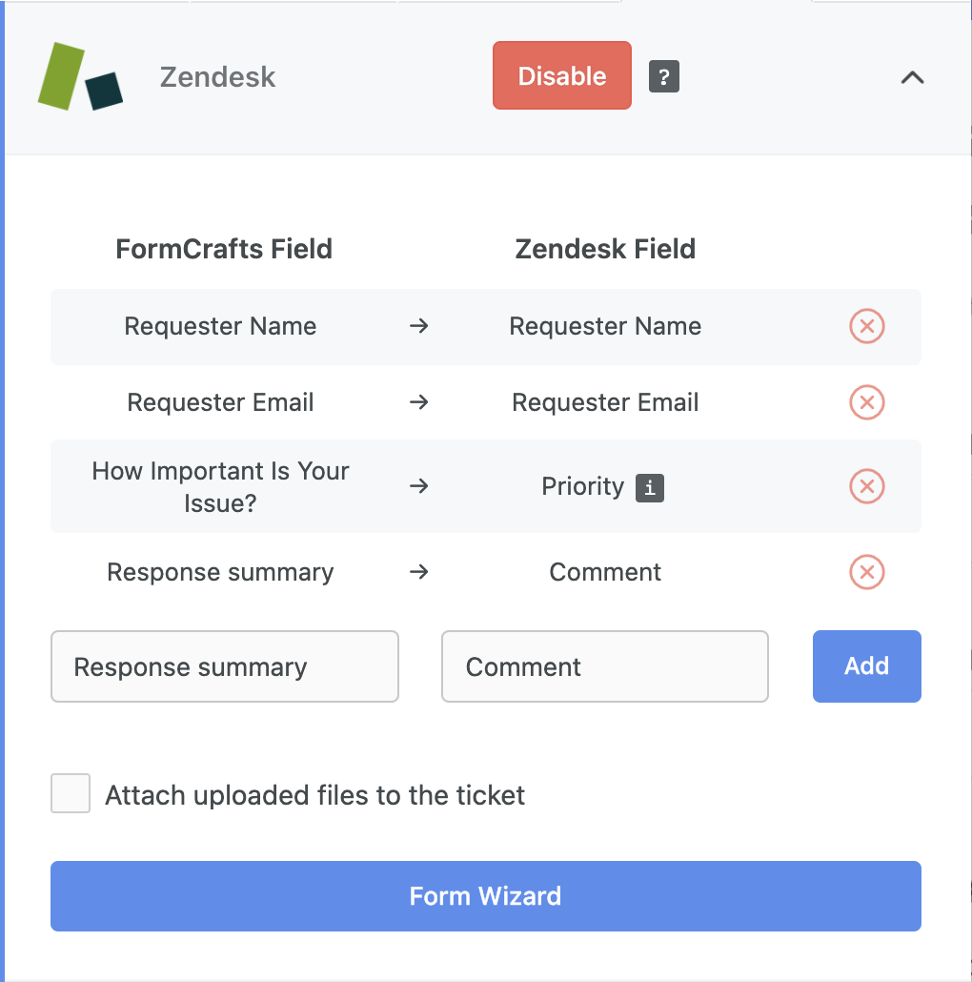This screenshot has height=982, width=972.
Task: Remove the Requester Email mapping
Action: (x=867, y=402)
